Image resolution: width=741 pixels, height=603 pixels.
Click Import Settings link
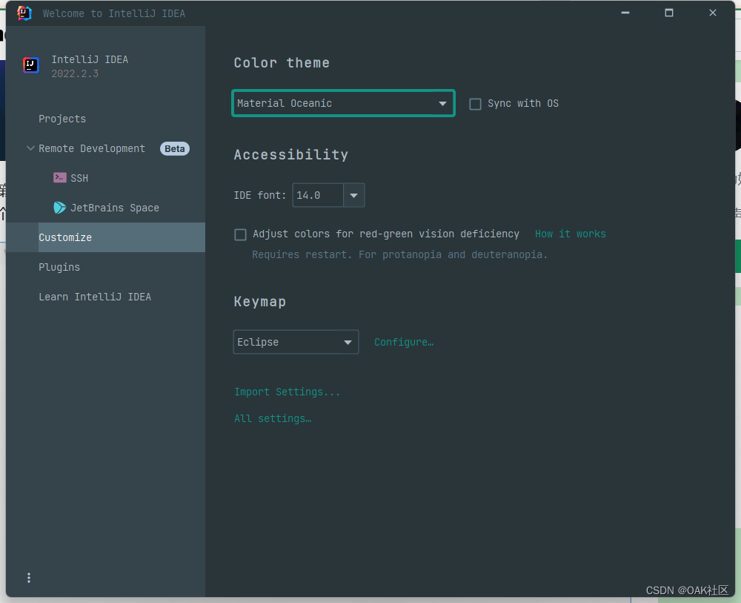pyautogui.click(x=288, y=392)
